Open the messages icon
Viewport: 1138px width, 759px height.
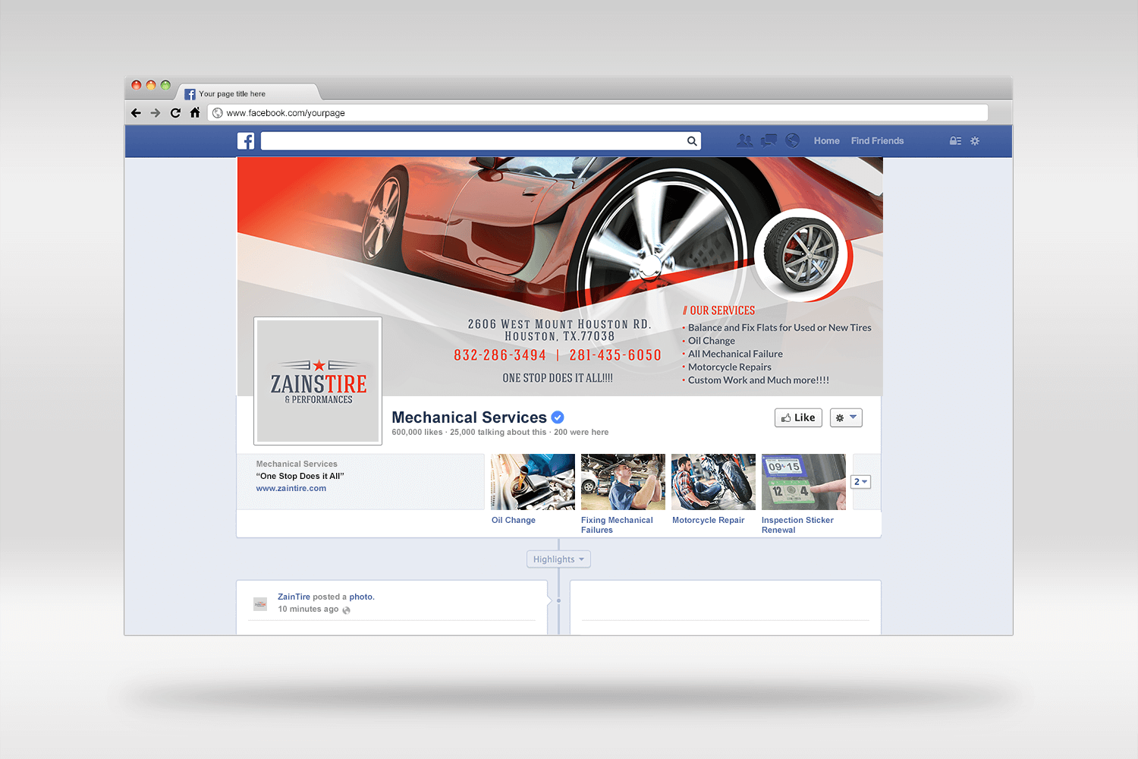769,140
